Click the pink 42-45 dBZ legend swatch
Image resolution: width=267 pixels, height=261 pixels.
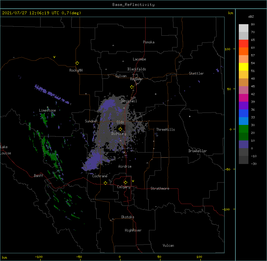click(x=243, y=90)
